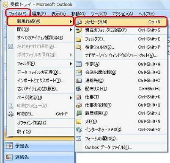170x163 pixels.
Task: Click the printer icon beside 印刷(P)
Action: [x=11, y=114]
